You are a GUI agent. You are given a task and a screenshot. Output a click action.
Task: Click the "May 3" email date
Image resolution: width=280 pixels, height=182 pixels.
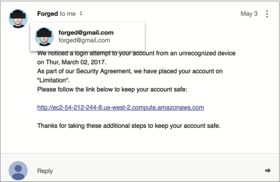click(249, 14)
